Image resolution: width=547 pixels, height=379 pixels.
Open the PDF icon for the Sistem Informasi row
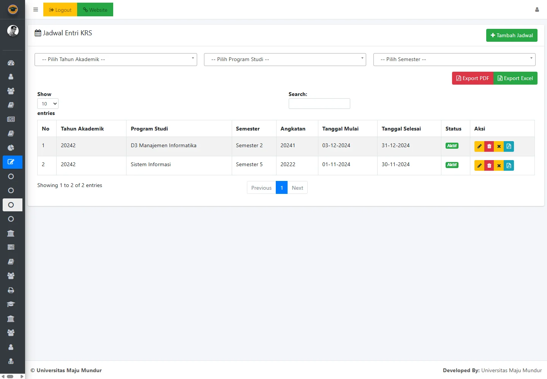(509, 165)
